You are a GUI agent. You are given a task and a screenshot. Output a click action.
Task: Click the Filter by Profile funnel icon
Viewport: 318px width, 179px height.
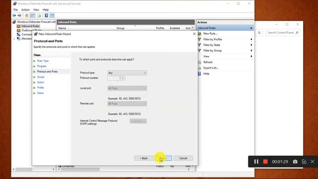(x=200, y=39)
